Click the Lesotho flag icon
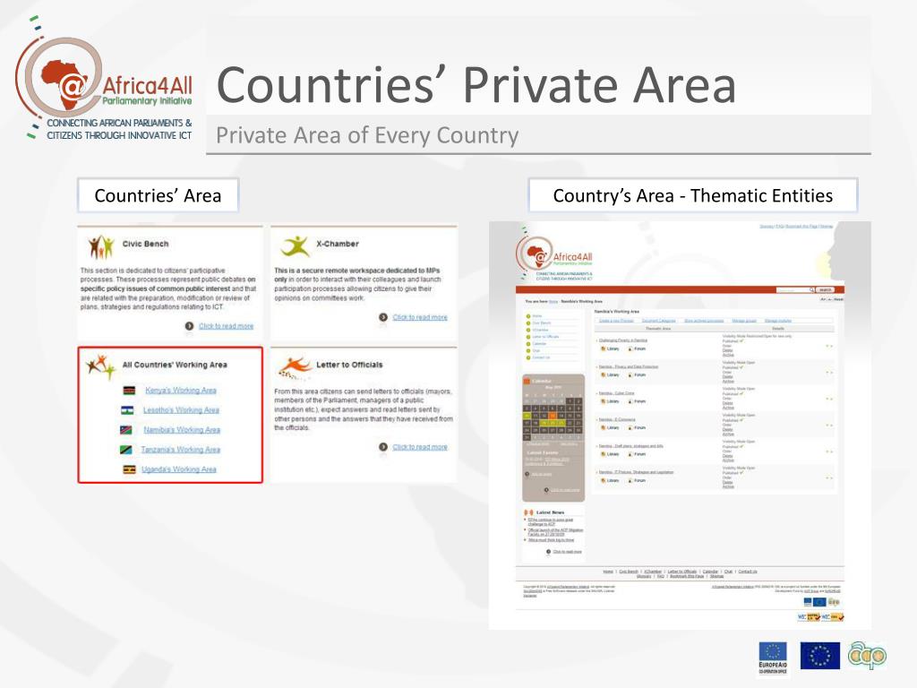Viewport: 917px width, 688px height. coord(127,410)
